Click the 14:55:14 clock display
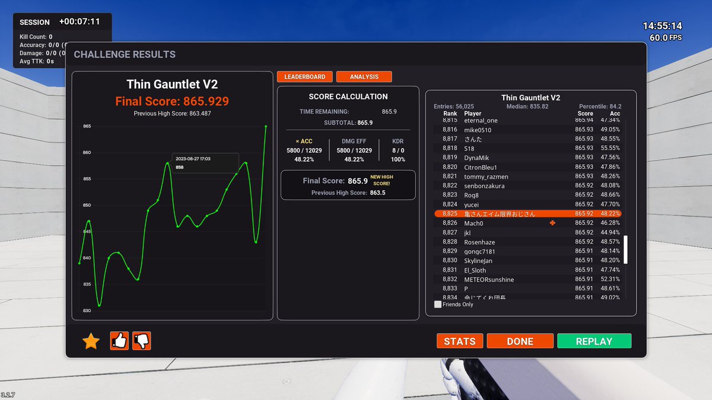The width and height of the screenshot is (712, 400). (662, 26)
